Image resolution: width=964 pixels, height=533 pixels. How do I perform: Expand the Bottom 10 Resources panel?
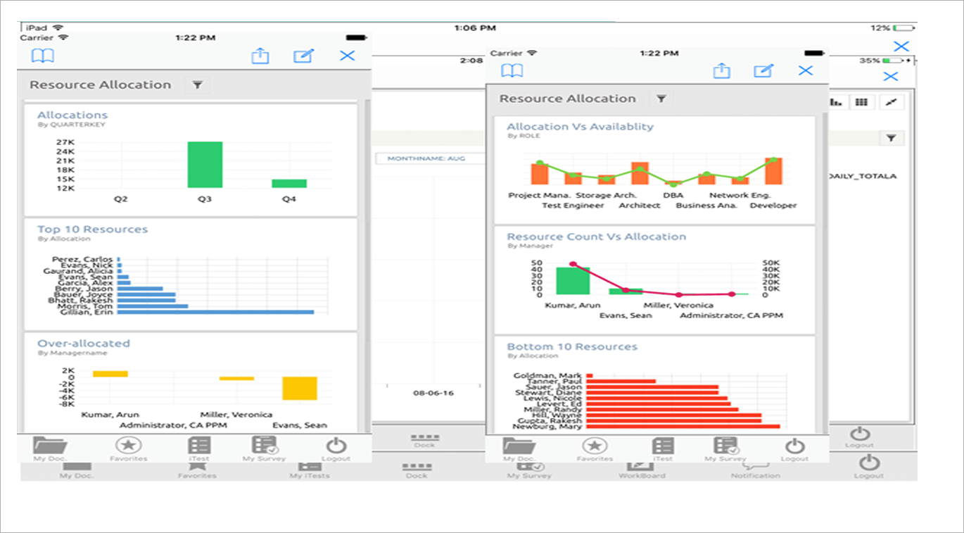[571, 346]
